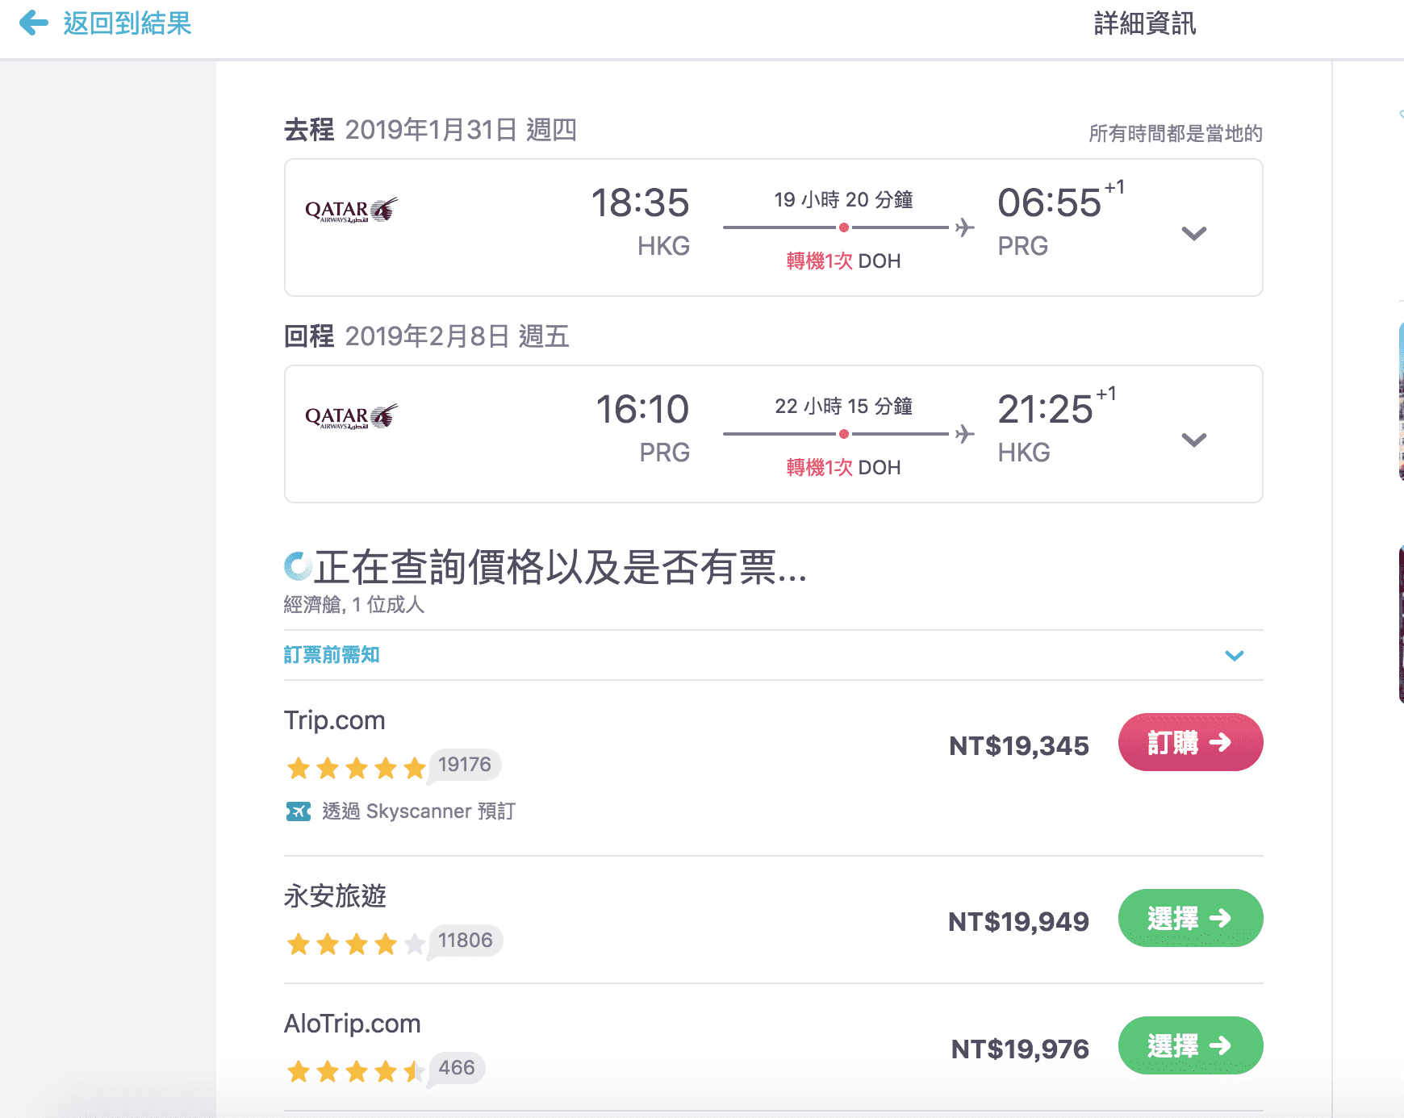Click the AloTrip.com provider name

[x=353, y=1024]
